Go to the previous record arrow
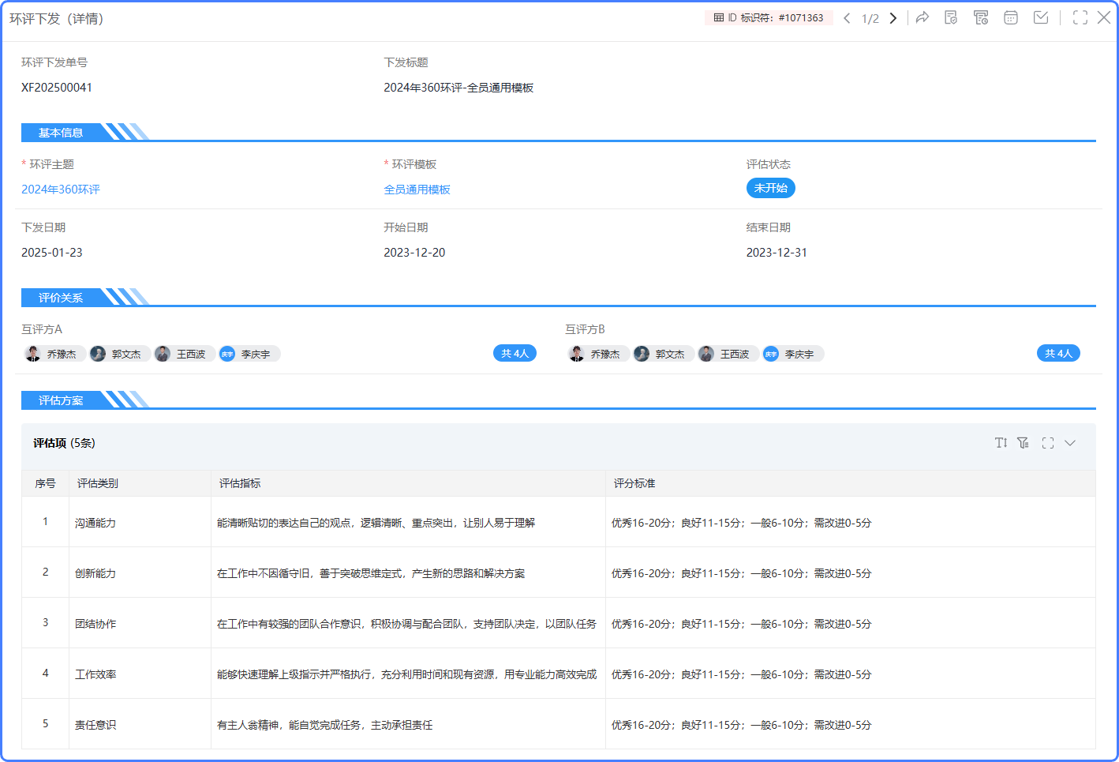The width and height of the screenshot is (1119, 762). point(847,18)
